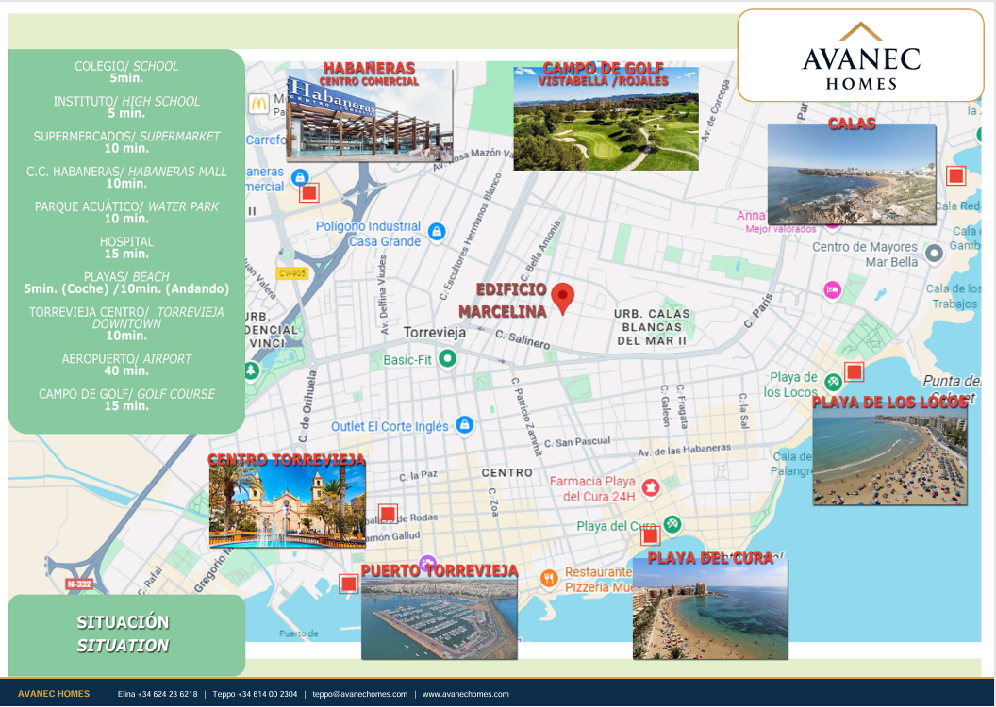The width and height of the screenshot is (996, 707).
Task: Click the green park tree marker
Action: 252,370
